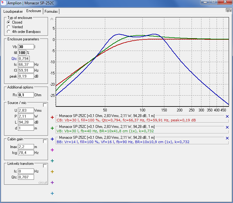This screenshot has width=233, height=203.
Task: Select the blue BB curve description text
Action: coord(123,142)
